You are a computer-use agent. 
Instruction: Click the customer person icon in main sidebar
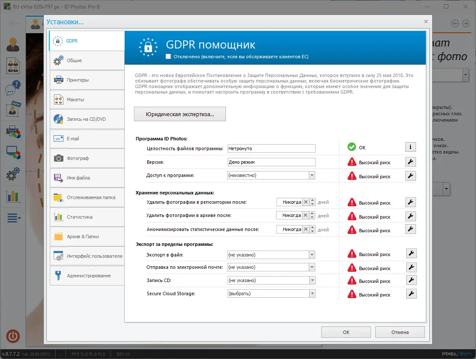(x=13, y=45)
